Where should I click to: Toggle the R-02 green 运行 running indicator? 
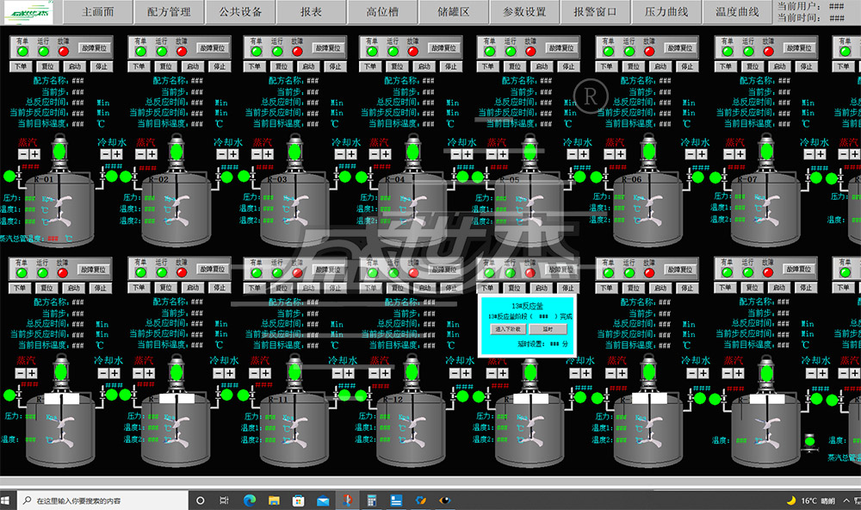pos(160,51)
